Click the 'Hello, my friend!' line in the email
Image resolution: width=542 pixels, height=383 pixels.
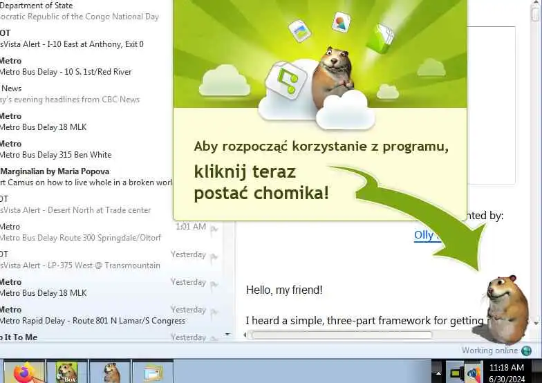[284, 290]
